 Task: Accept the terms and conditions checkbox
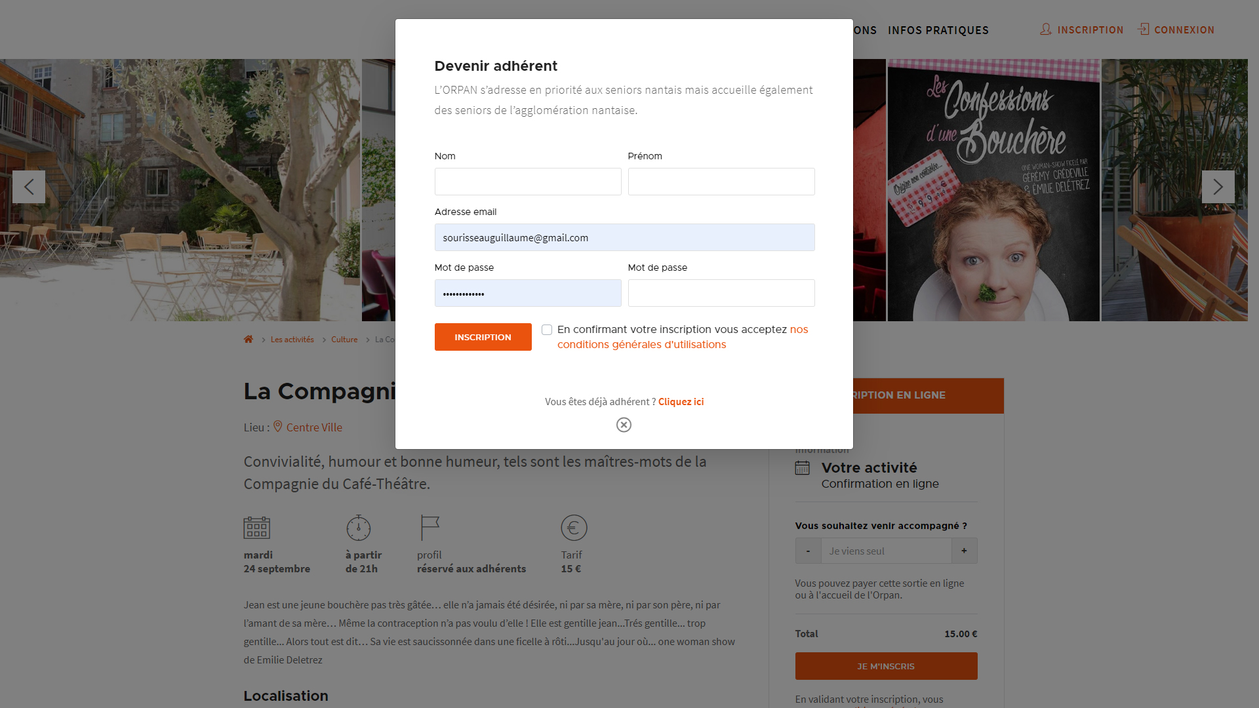tap(547, 330)
